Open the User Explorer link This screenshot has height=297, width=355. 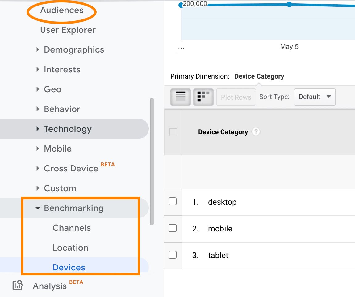click(68, 30)
